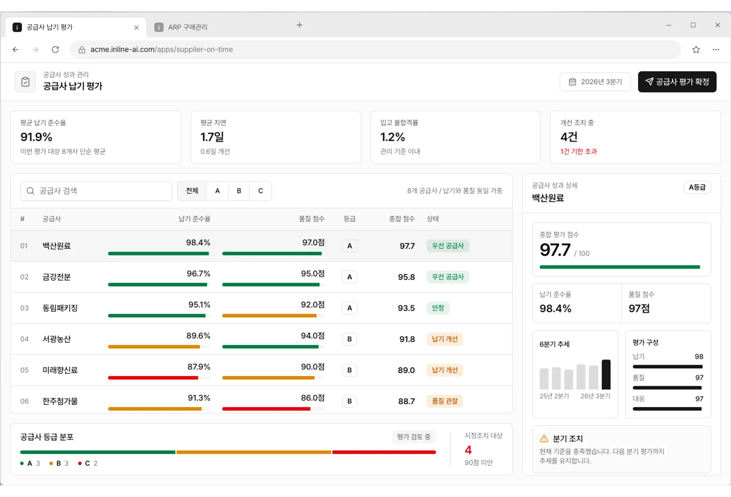Select the 한주첨가물 supplier row
The height and width of the screenshot is (497, 731).
pos(261,399)
